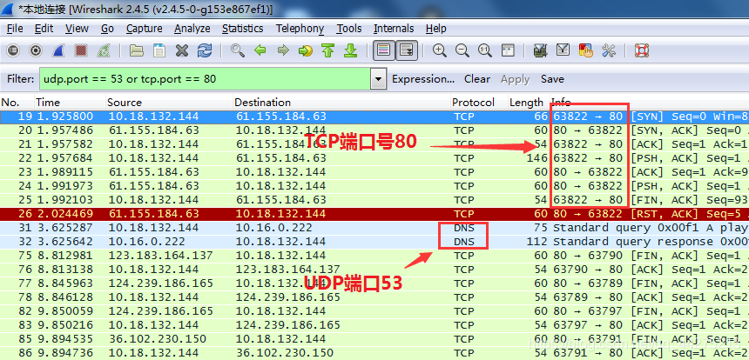The image size is (749, 360).
Task: Open the Capture menu
Action: [145, 29]
